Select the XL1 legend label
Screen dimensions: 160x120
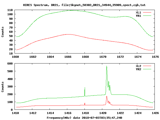138,12
